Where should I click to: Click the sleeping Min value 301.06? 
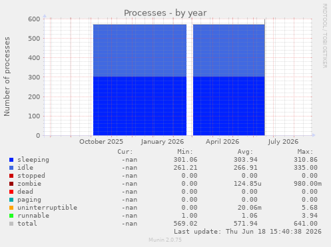[x=185, y=160]
